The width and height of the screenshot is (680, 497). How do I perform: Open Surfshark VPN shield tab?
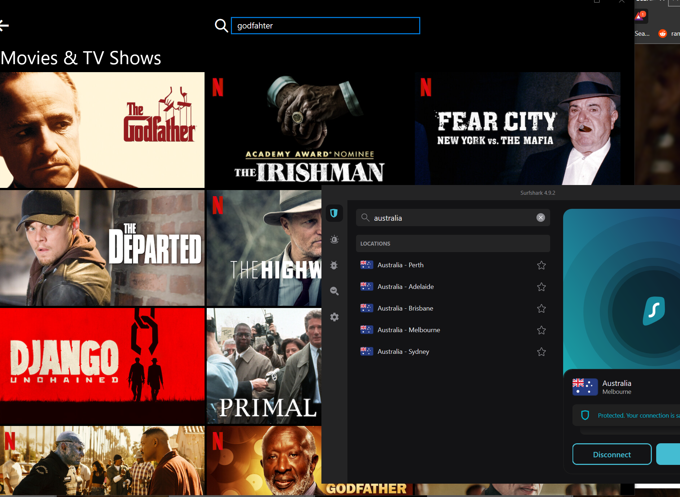click(x=334, y=213)
